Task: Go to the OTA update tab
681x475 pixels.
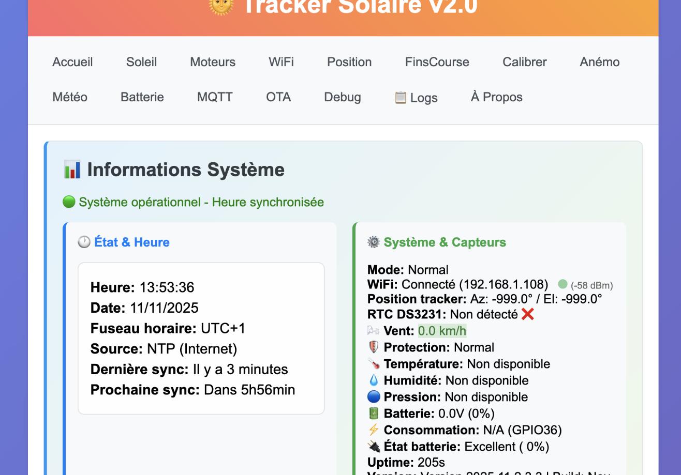Action: [278, 97]
